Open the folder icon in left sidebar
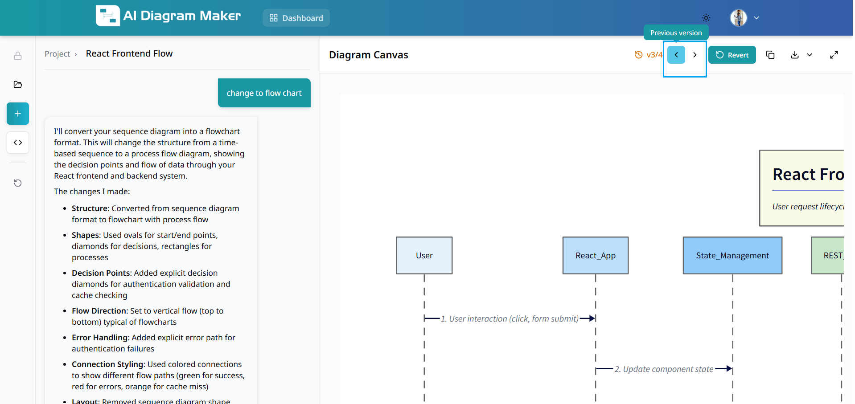The width and height of the screenshot is (855, 404). 17,84
